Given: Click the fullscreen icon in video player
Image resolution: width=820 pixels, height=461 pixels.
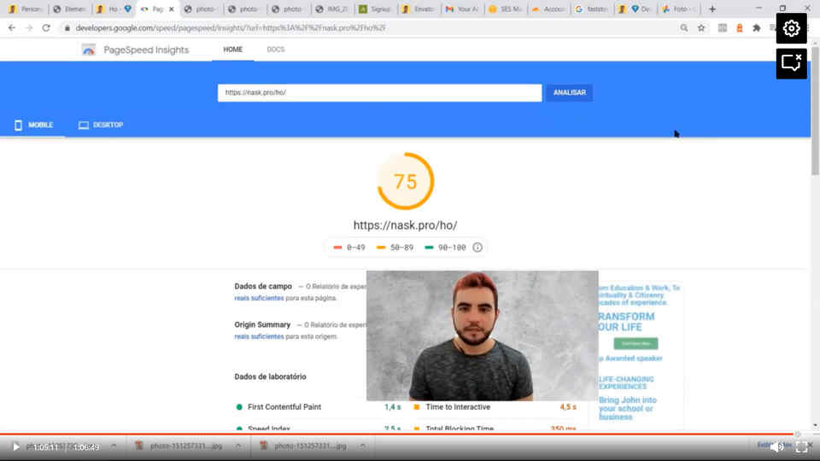Looking at the screenshot, I should click(802, 446).
